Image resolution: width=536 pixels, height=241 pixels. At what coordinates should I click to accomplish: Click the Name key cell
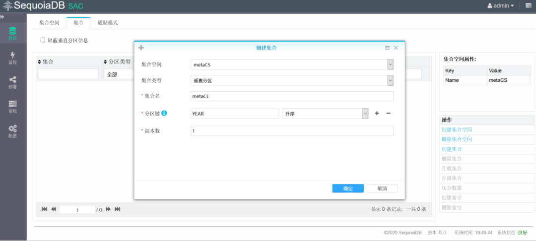[x=465, y=80]
